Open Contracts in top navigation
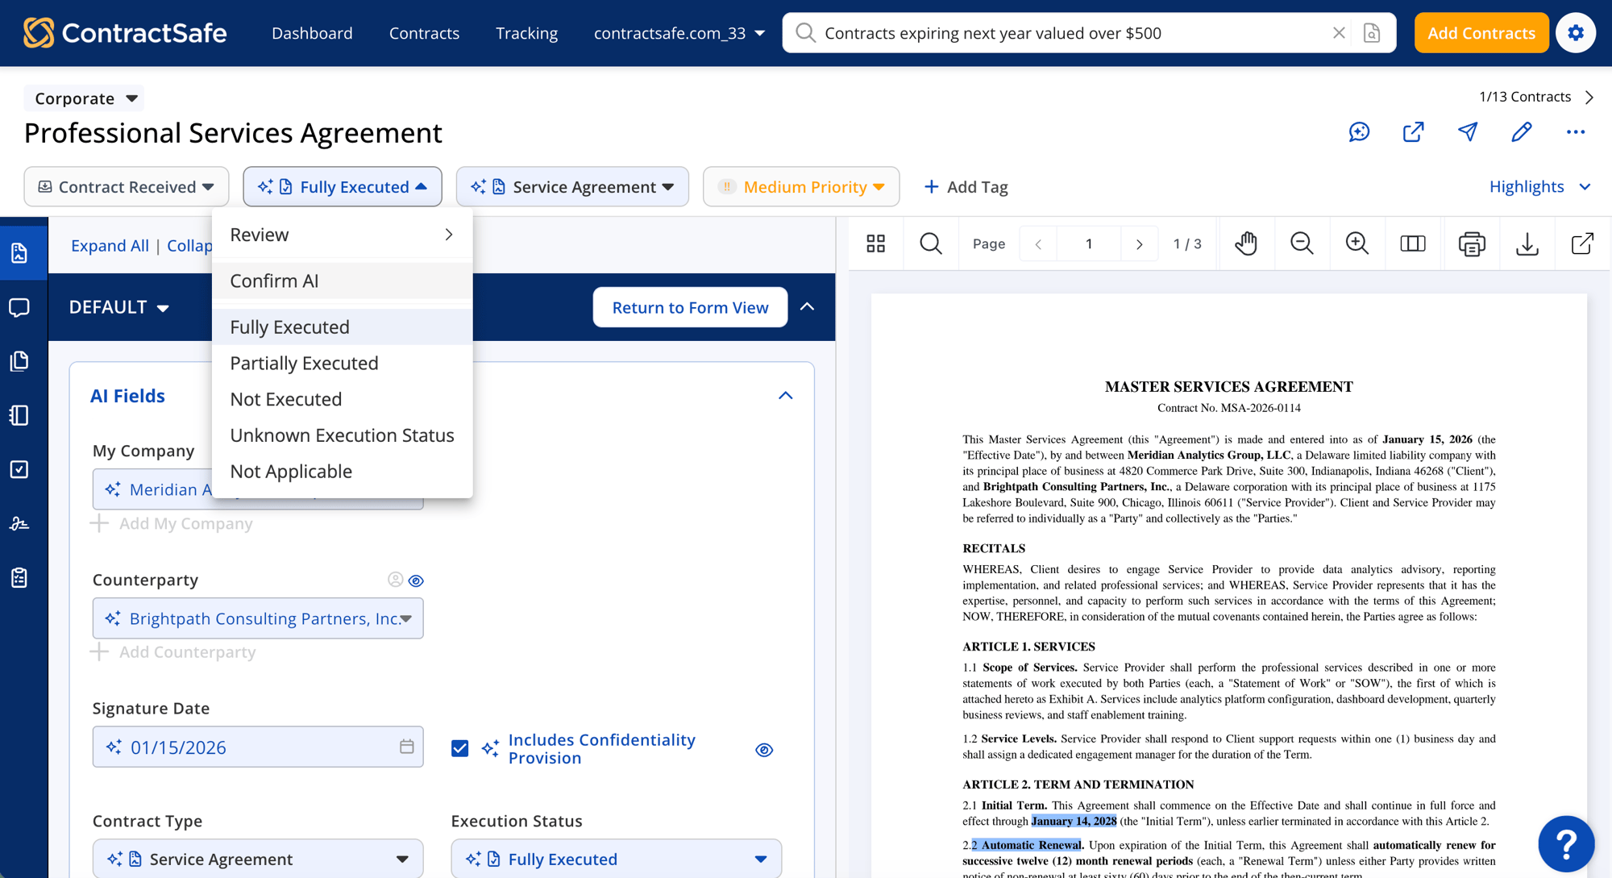 coord(424,33)
